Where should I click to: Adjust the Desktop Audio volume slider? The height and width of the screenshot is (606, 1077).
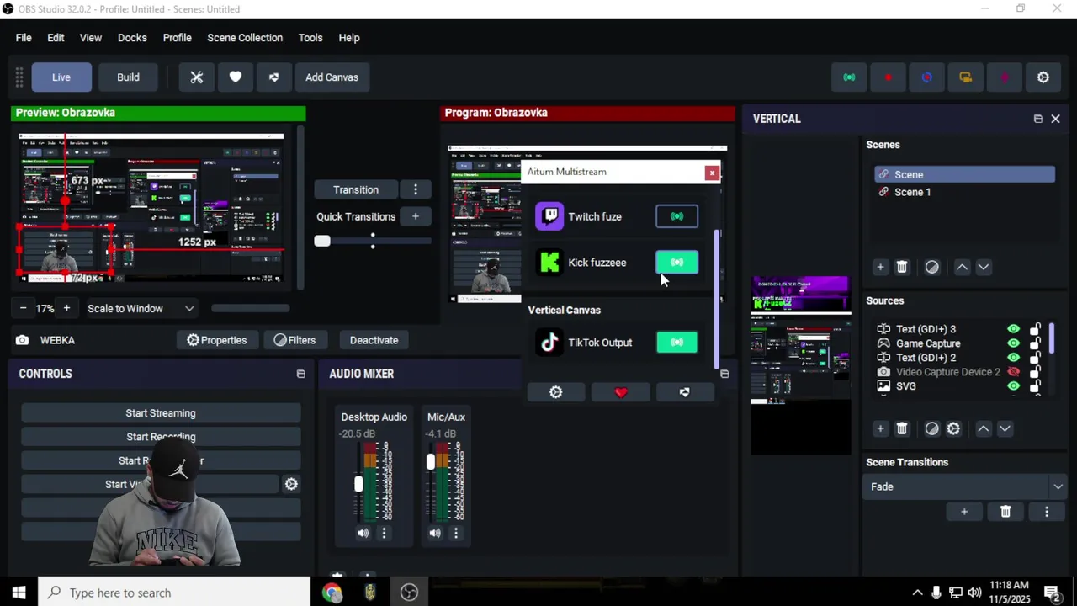(358, 484)
